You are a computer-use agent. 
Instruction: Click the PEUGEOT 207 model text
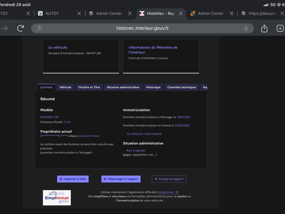[50, 117]
